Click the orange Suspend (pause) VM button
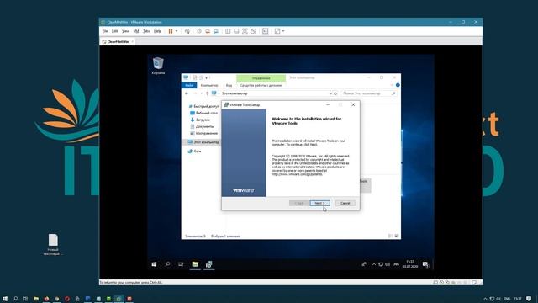The width and height of the screenshot is (538, 303). [x=171, y=31]
